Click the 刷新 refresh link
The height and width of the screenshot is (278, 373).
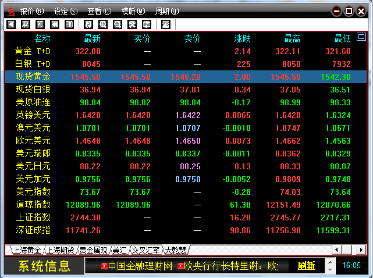[307, 266]
